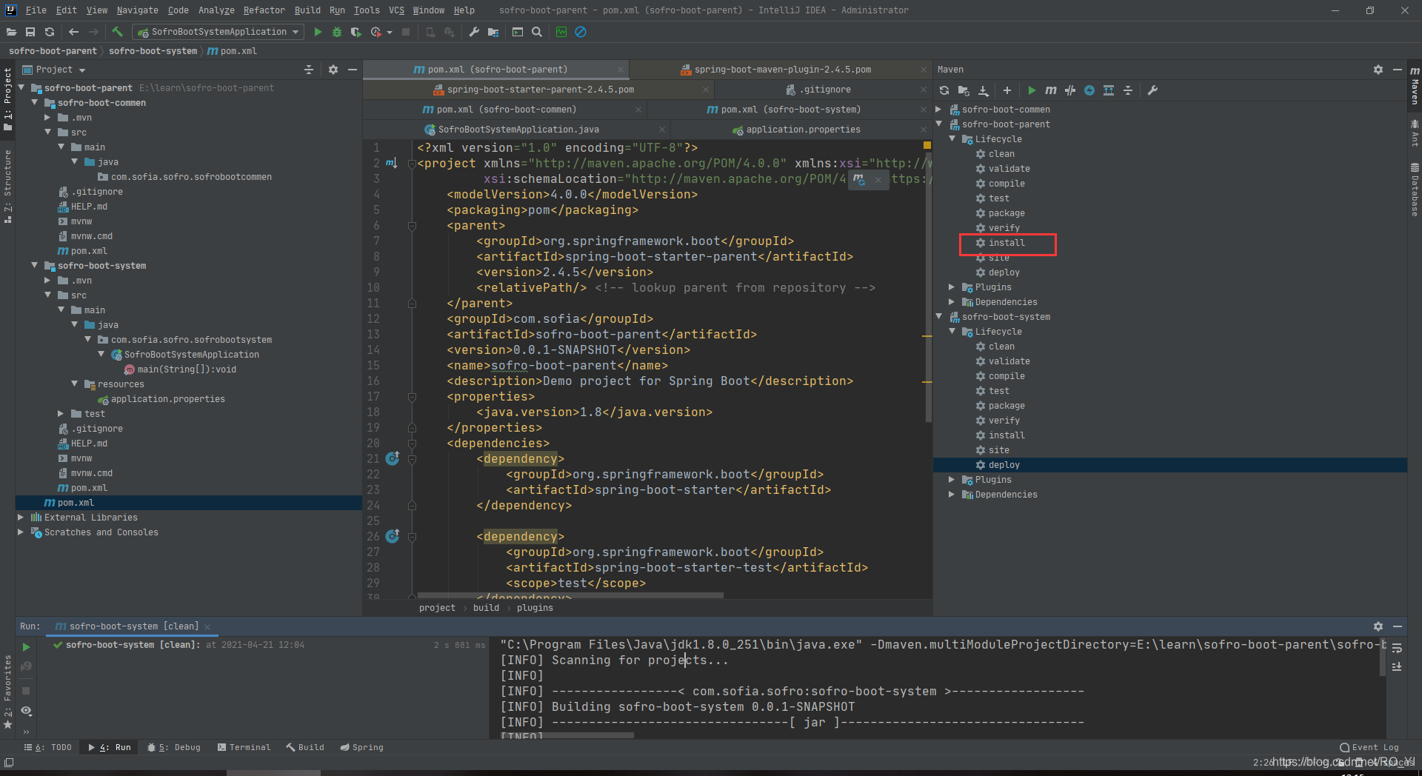Click the Search Everywhere magnifier icon
This screenshot has width=1422, height=776.
[537, 32]
